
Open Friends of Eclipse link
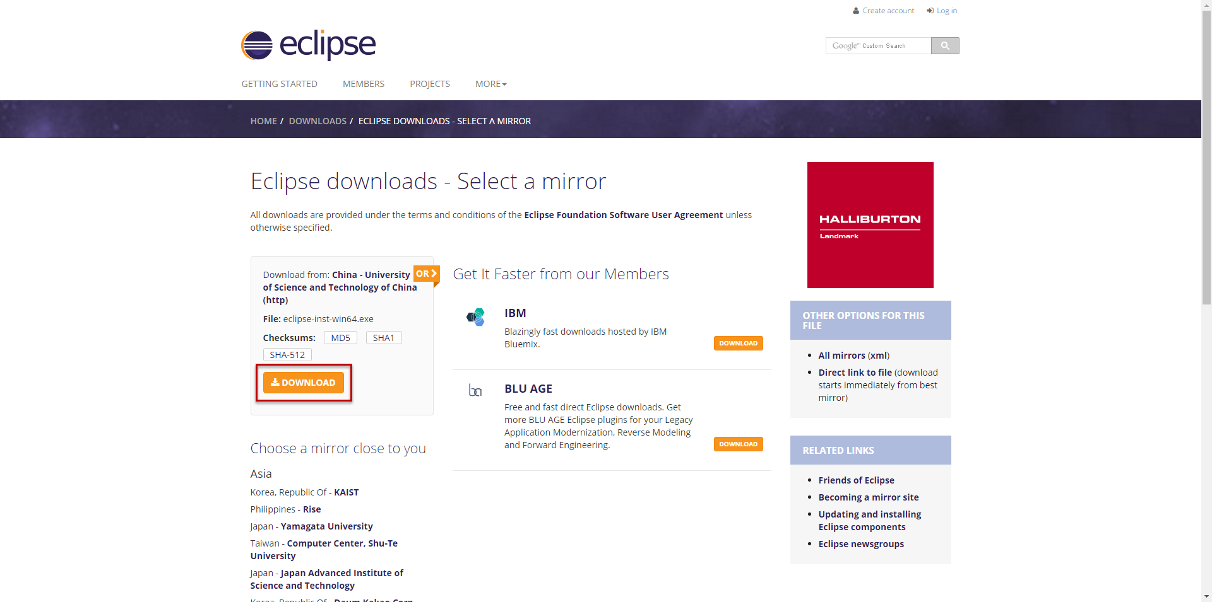point(856,480)
